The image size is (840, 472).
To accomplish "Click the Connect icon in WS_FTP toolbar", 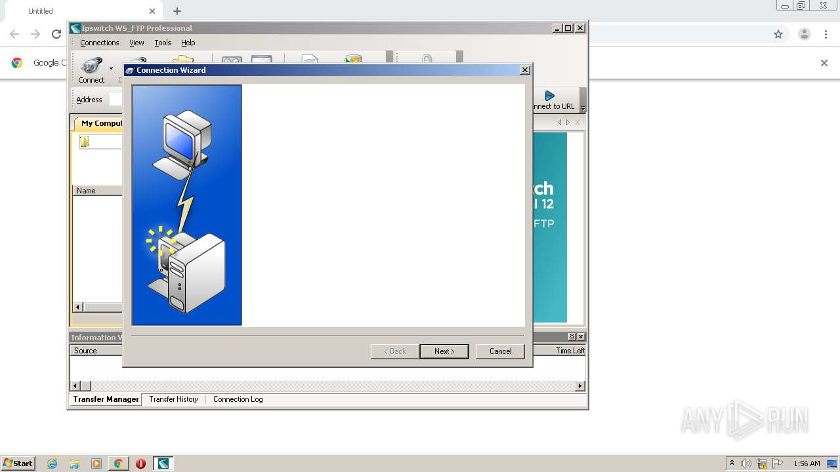I will (91, 66).
